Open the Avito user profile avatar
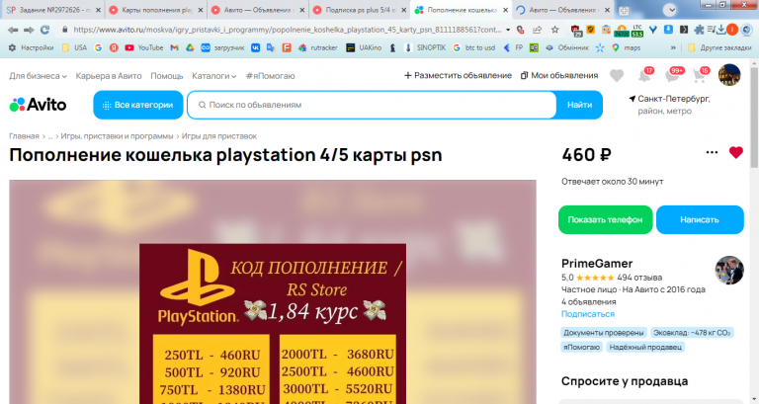The width and height of the screenshot is (759, 404). click(x=729, y=75)
